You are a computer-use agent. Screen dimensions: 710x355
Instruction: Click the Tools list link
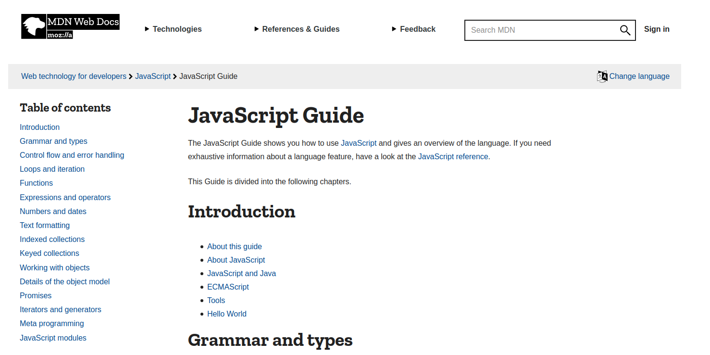point(216,301)
